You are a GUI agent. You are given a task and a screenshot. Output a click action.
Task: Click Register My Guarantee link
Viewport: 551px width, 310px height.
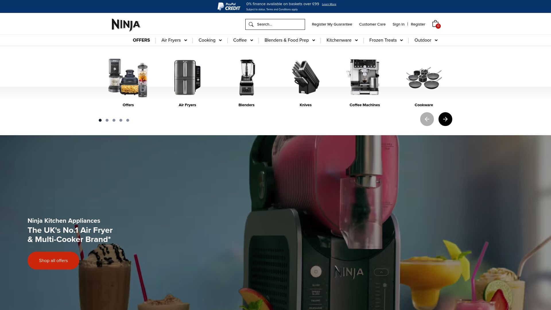(x=332, y=24)
